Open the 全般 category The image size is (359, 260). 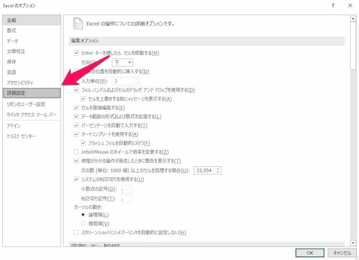pos(31,20)
